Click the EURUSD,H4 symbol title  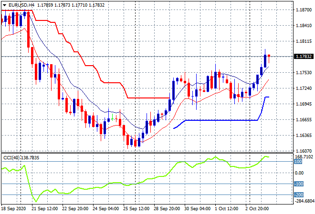point(21,5)
